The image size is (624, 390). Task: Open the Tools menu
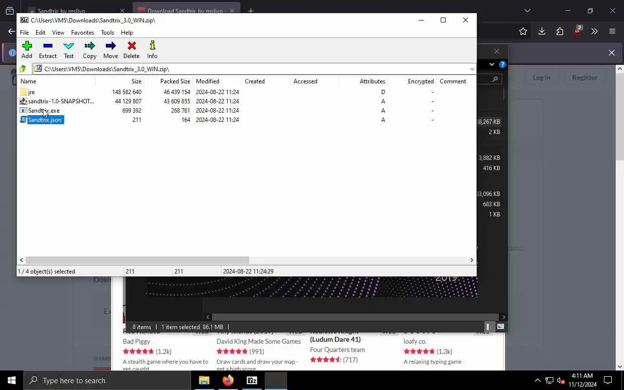107,33
